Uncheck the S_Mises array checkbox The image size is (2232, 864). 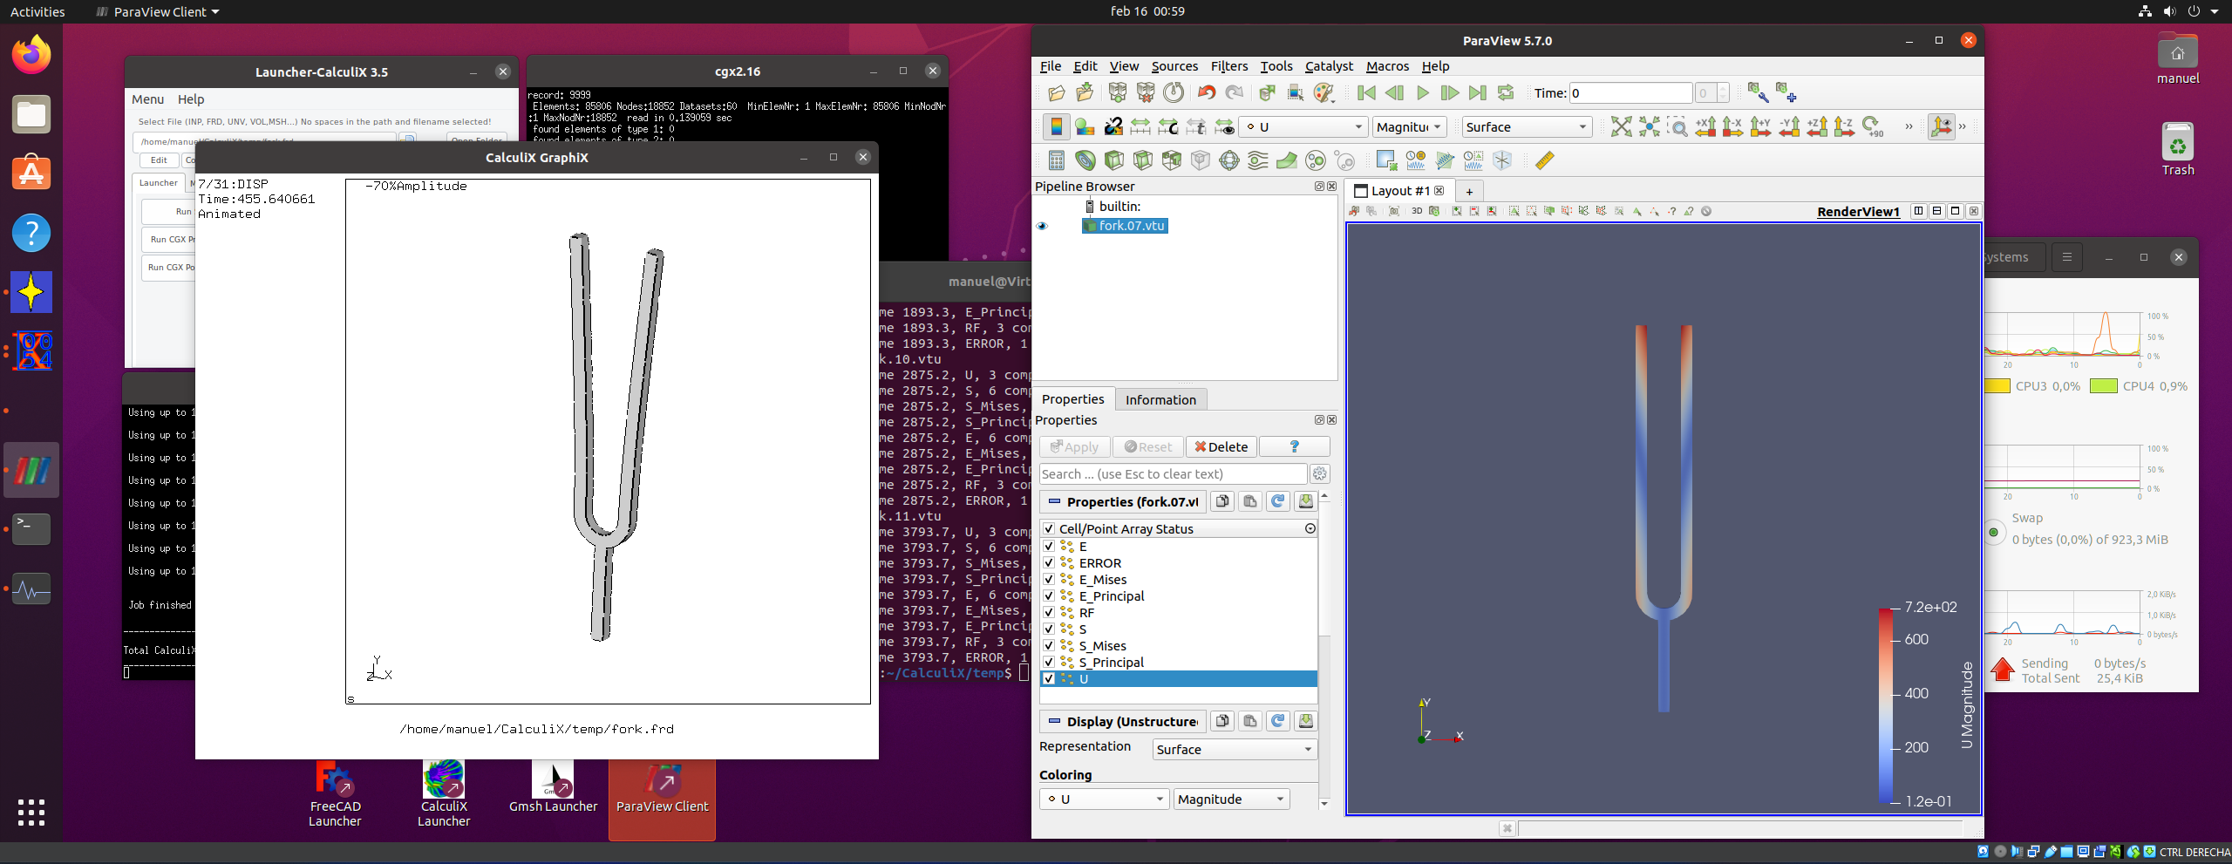1049,645
